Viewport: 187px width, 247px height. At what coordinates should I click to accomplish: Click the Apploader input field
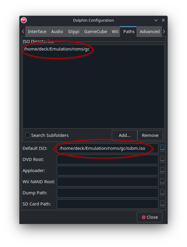coord(108,171)
